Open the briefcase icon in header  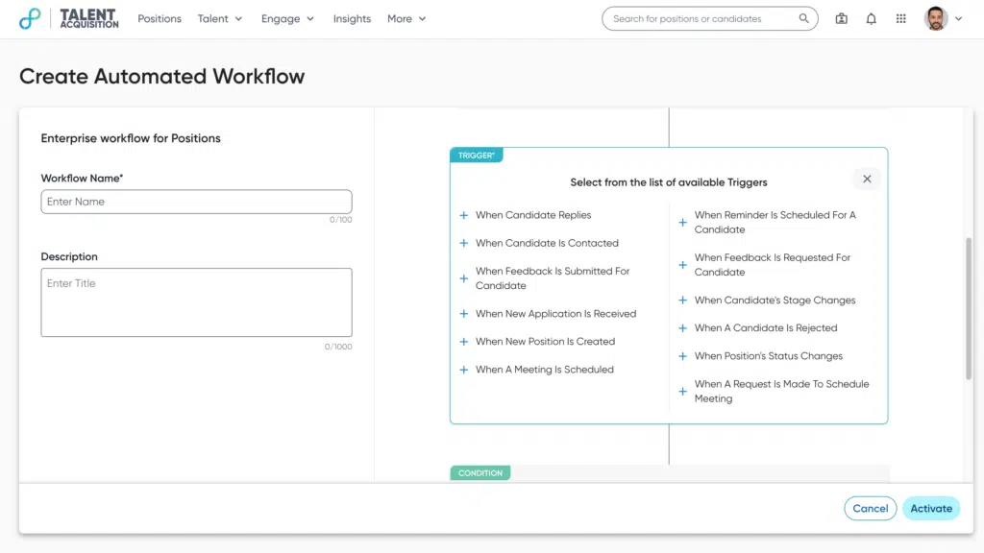842,18
